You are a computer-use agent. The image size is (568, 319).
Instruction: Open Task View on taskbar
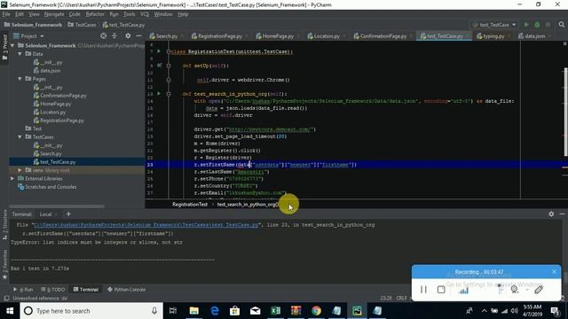click(173, 311)
